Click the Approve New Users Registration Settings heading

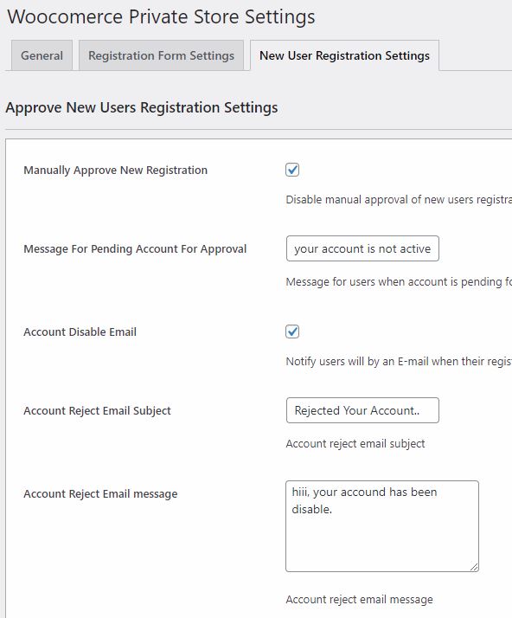pos(142,107)
